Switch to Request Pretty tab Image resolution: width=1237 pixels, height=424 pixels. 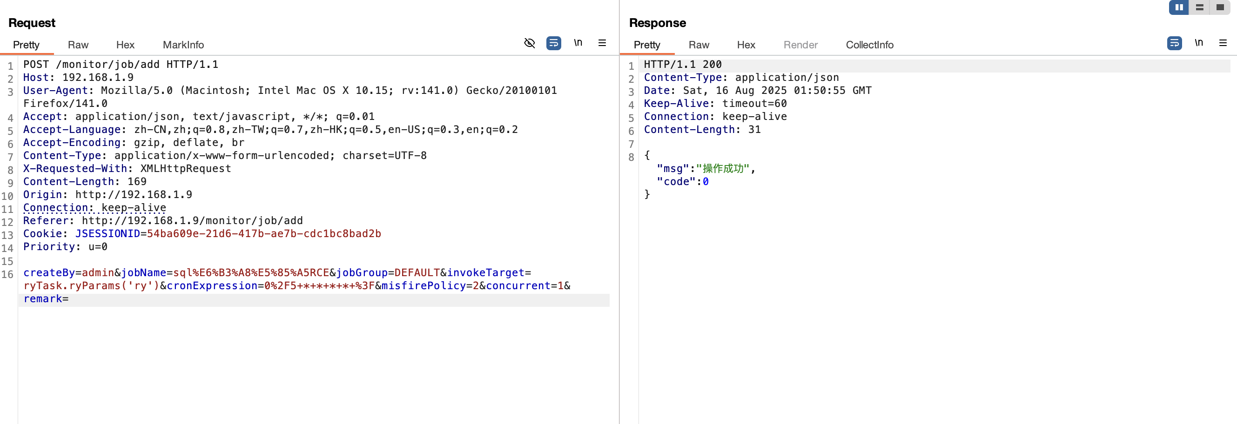(27, 45)
